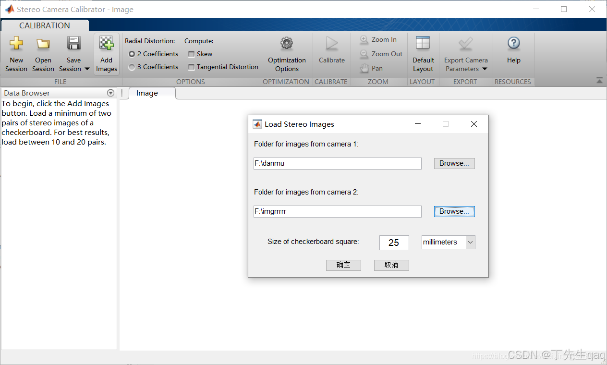607x365 pixels.
Task: Click 'Folder for images from camera 2' label
Action: (x=306, y=192)
